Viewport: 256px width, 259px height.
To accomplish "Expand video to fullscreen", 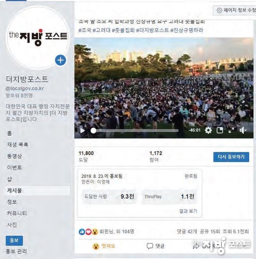I will click(231, 130).
